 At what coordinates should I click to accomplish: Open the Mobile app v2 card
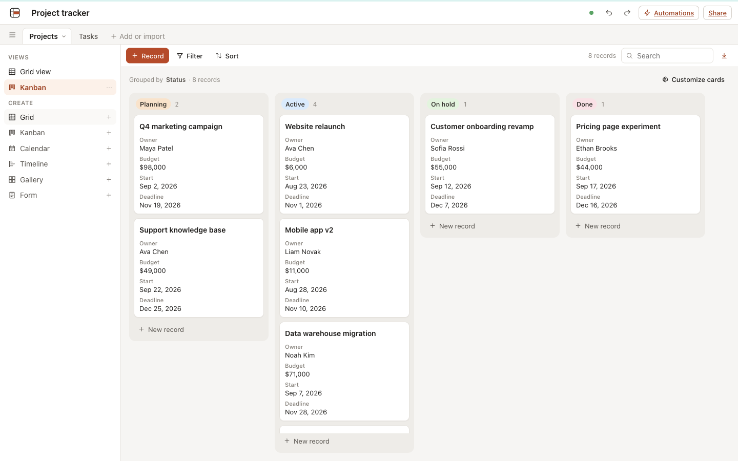344,268
